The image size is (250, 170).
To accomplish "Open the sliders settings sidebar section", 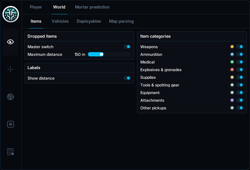I will pyautogui.click(x=11, y=124).
